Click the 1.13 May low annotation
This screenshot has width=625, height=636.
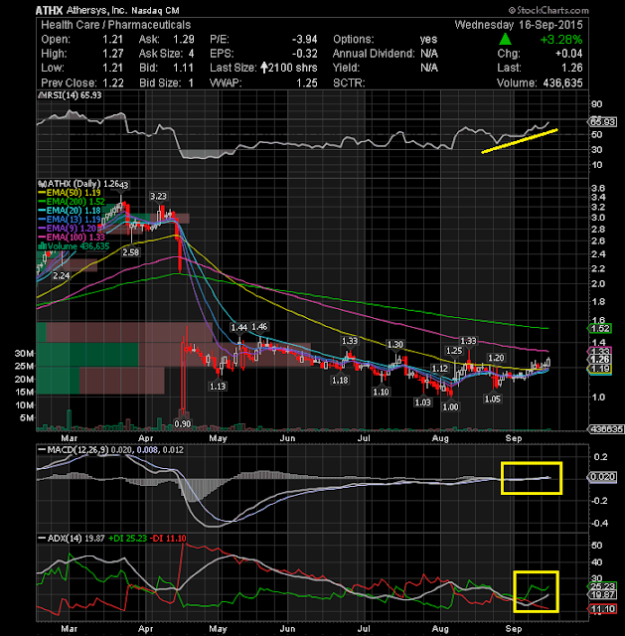[x=218, y=387]
